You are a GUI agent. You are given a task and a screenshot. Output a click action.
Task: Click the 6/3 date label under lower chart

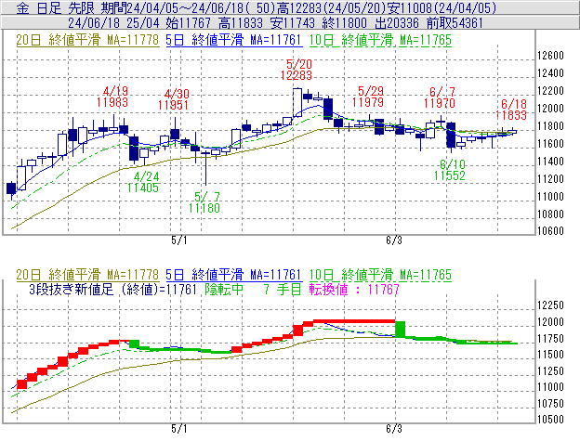point(394,429)
